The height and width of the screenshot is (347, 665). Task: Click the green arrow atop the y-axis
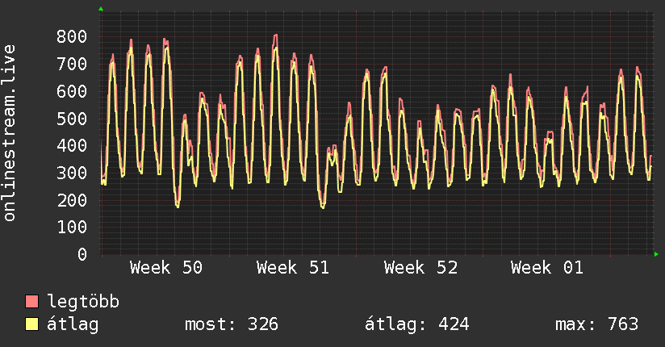101,9
